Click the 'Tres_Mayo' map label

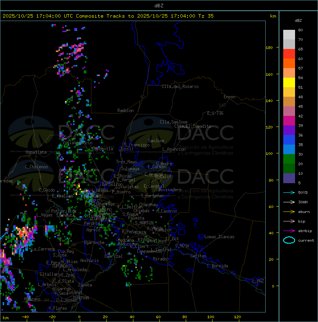coord(126,162)
